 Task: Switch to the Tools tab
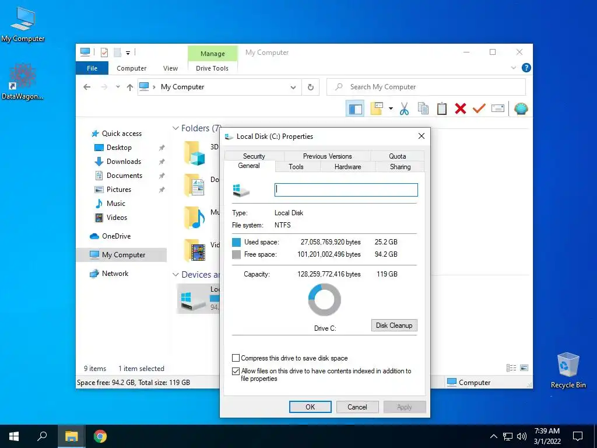click(x=296, y=166)
